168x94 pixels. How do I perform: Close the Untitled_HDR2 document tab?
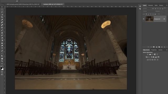tap(42, 4)
